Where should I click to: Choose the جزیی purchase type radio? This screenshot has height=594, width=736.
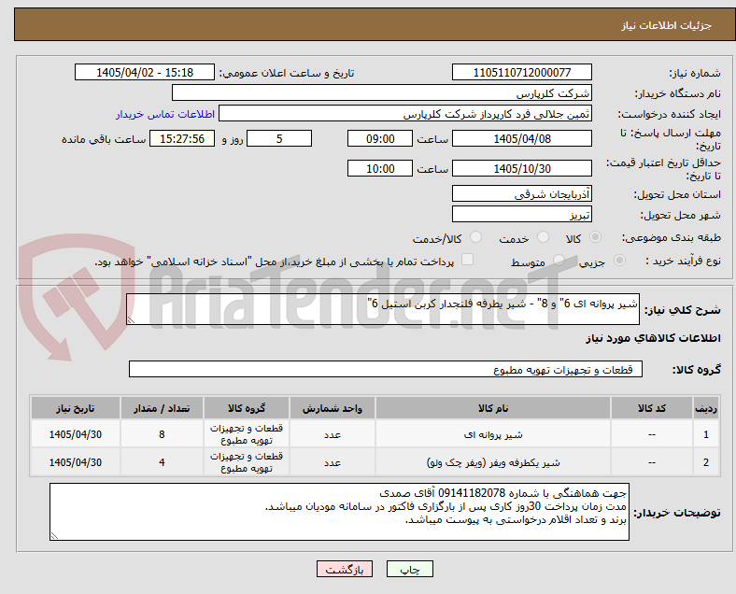tap(619, 261)
